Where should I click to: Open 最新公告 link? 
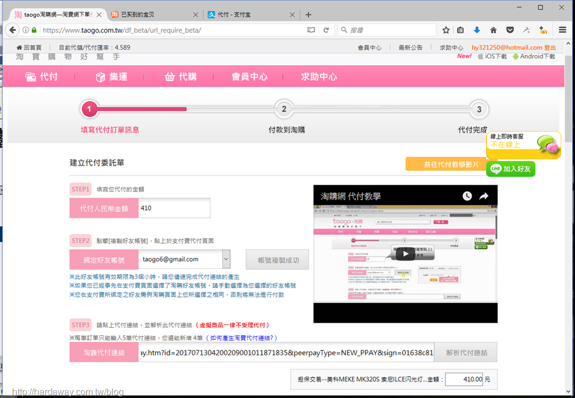[410, 47]
